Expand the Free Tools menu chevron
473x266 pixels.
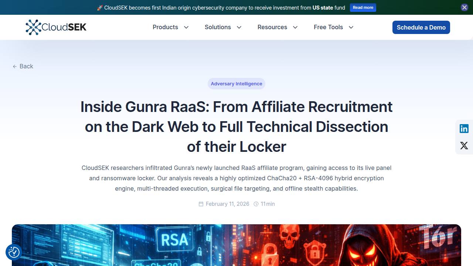point(351,27)
